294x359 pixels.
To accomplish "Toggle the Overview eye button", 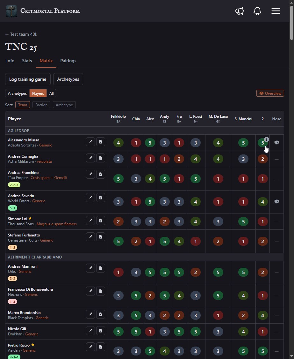I will [x=270, y=93].
